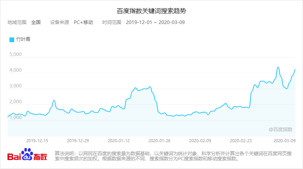
Task: Select the 全国 region value
Action: pos(36,22)
